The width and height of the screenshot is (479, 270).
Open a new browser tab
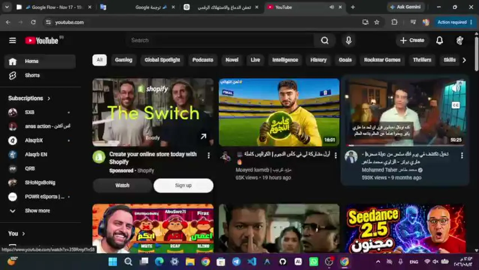[353, 7]
